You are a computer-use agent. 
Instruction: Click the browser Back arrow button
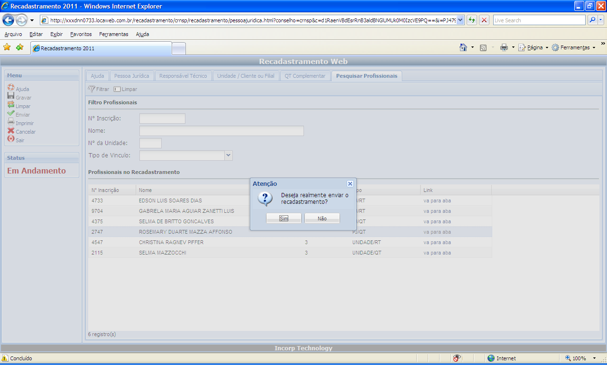(x=9, y=20)
